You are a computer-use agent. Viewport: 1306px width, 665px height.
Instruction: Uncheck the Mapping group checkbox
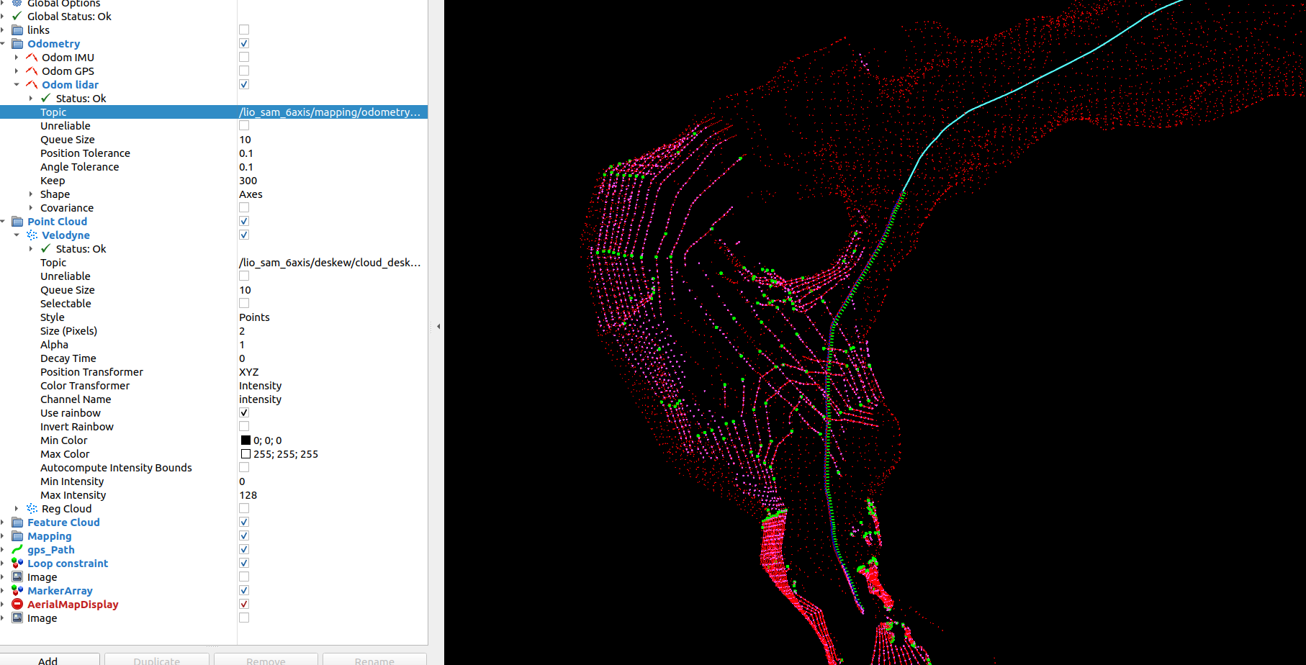244,535
